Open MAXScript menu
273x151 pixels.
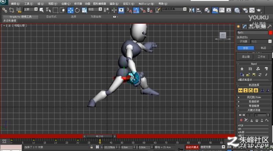click(146, 4)
